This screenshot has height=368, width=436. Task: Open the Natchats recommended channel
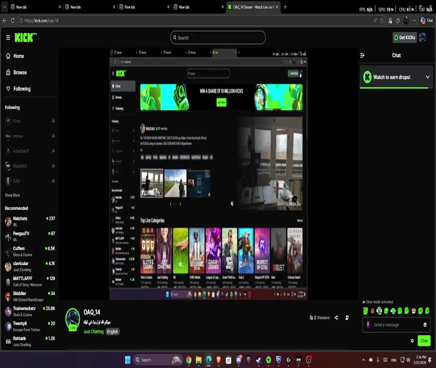click(x=30, y=221)
